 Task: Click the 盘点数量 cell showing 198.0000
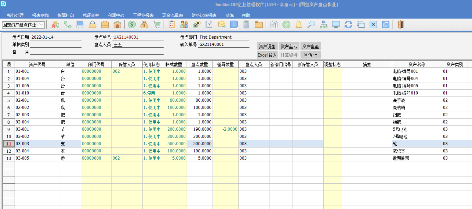[199, 129]
